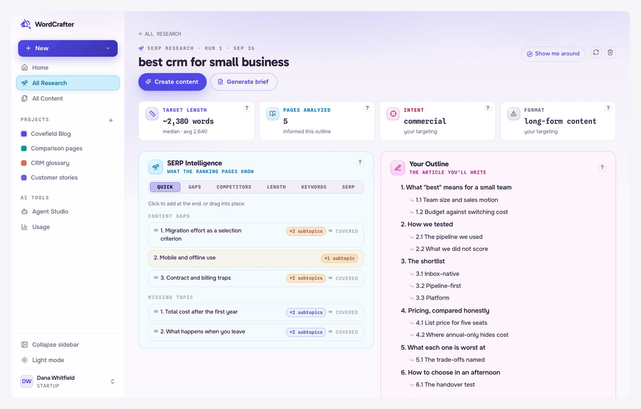Open All Content documents icon

click(x=24, y=99)
